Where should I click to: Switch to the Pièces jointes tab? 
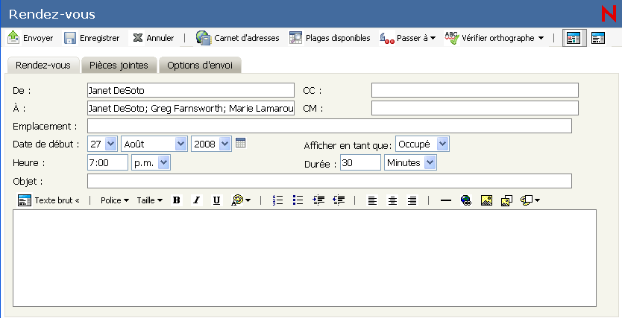tap(118, 66)
